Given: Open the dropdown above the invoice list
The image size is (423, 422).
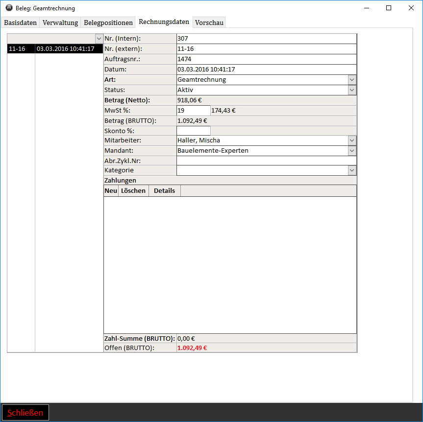Looking at the screenshot, I should [x=99, y=39].
